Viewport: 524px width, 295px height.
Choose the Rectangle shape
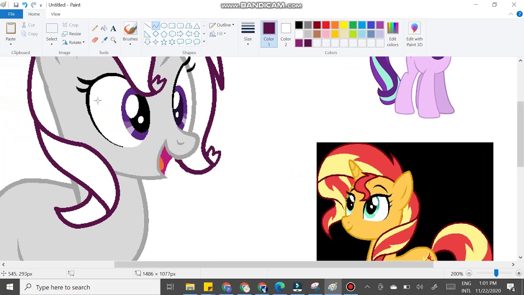click(172, 26)
